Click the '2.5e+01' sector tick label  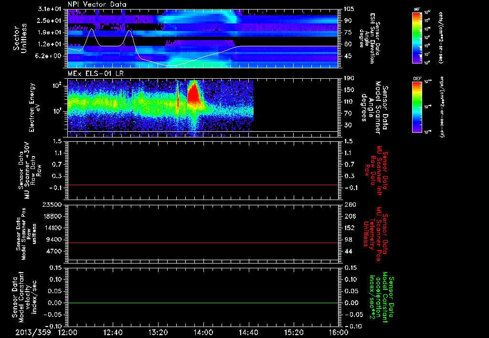49,21
